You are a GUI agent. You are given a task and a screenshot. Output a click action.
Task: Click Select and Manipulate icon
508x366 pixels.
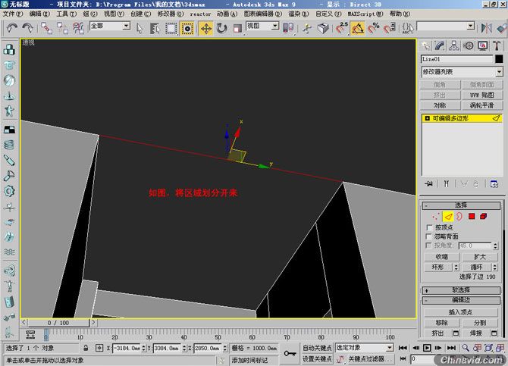(307, 29)
